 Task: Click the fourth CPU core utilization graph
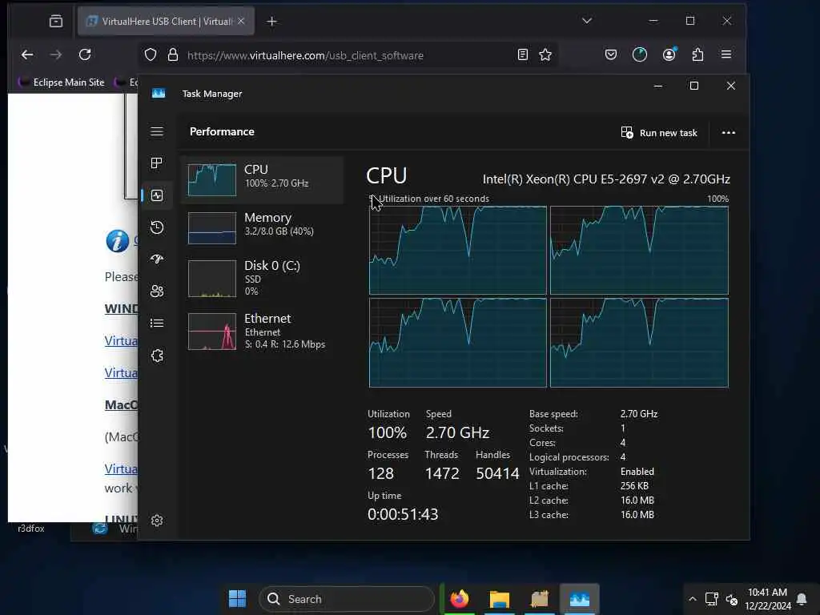[639, 343]
